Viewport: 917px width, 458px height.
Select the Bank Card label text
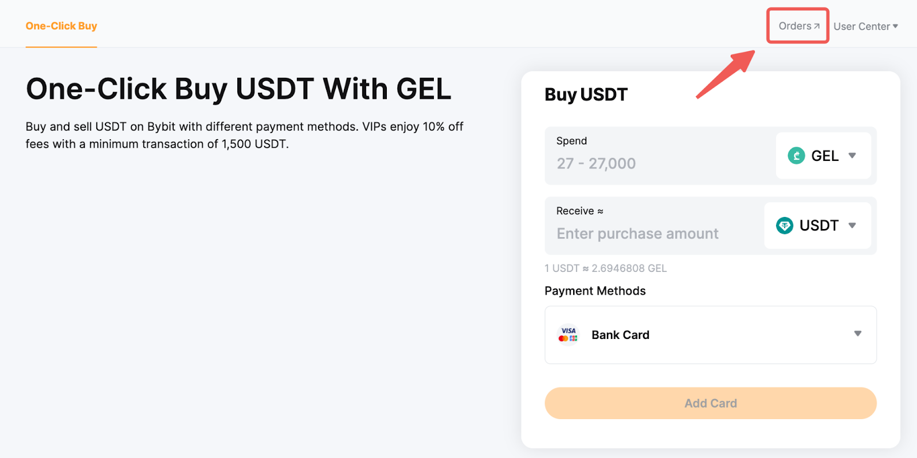[620, 335]
